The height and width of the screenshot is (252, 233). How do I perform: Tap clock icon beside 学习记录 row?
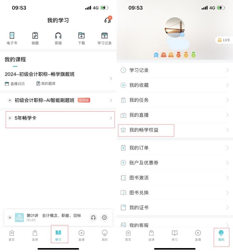tap(123, 70)
